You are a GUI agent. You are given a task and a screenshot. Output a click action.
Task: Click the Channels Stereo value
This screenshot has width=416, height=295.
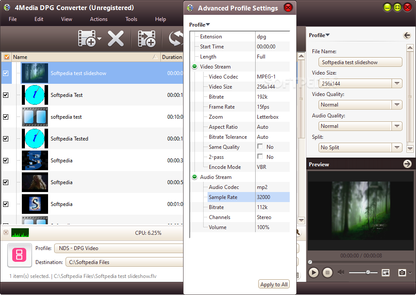(x=264, y=217)
